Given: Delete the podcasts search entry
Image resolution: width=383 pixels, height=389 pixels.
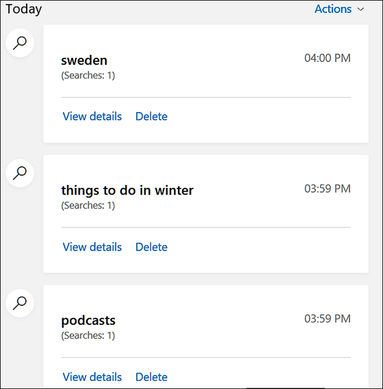Looking at the screenshot, I should pos(151,377).
